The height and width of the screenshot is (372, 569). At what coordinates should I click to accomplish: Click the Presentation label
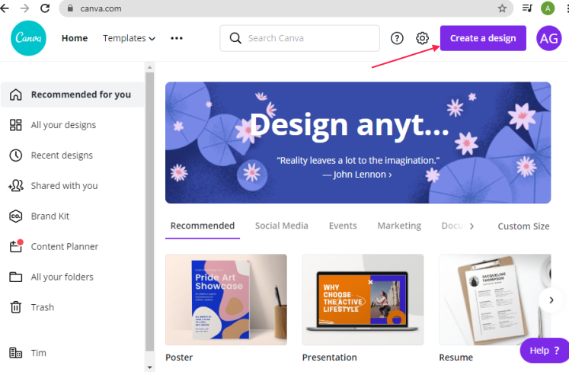click(330, 358)
